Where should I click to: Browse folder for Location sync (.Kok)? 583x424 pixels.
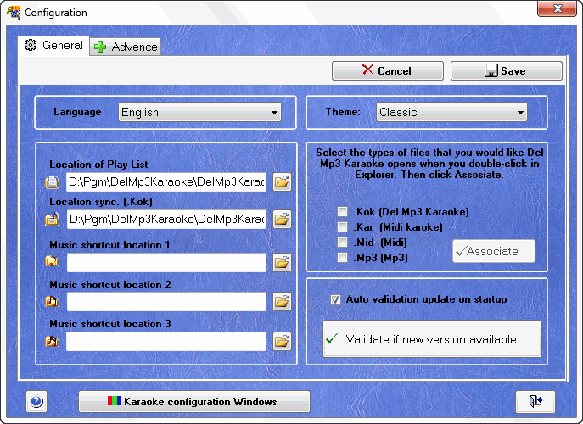click(x=282, y=220)
